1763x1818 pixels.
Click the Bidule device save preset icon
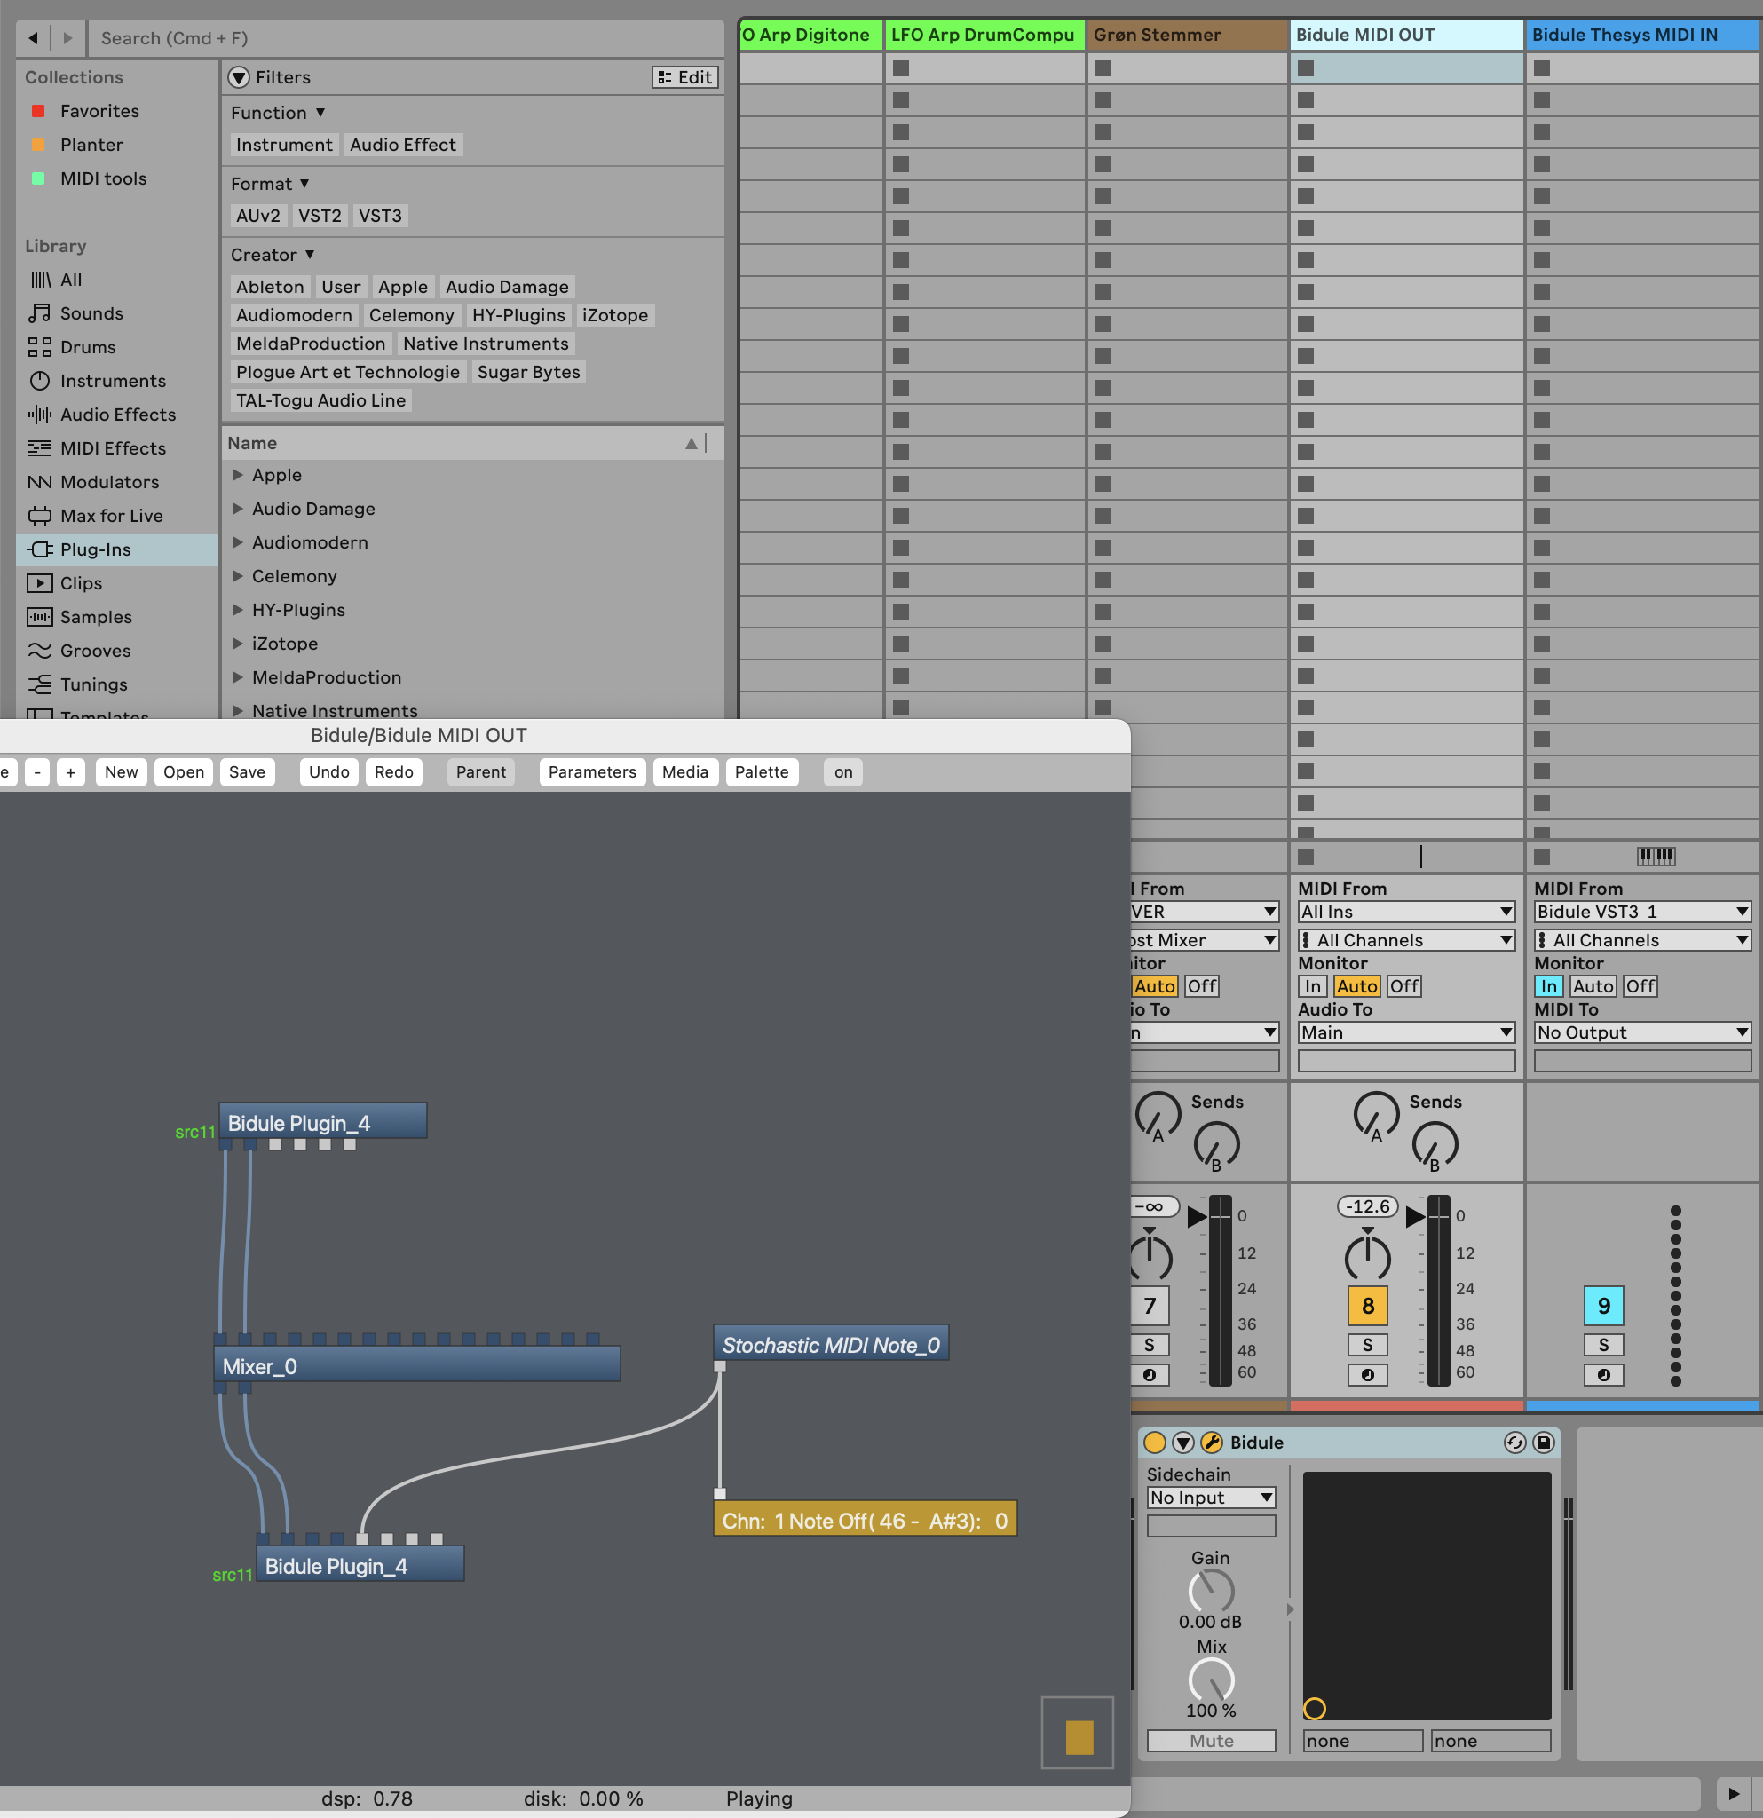(1543, 1443)
